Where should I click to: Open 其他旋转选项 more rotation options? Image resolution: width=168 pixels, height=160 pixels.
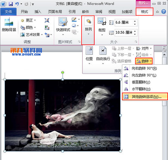pos(145,97)
